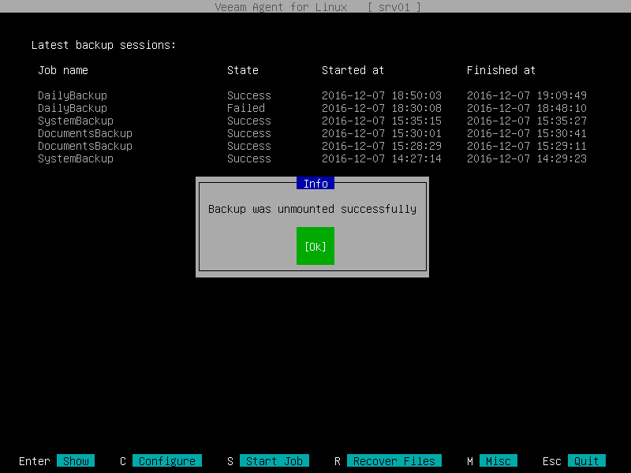Screen dimensions: 631x473
Task: Confirm the Info dialog with Ok
Action: [x=315, y=246]
